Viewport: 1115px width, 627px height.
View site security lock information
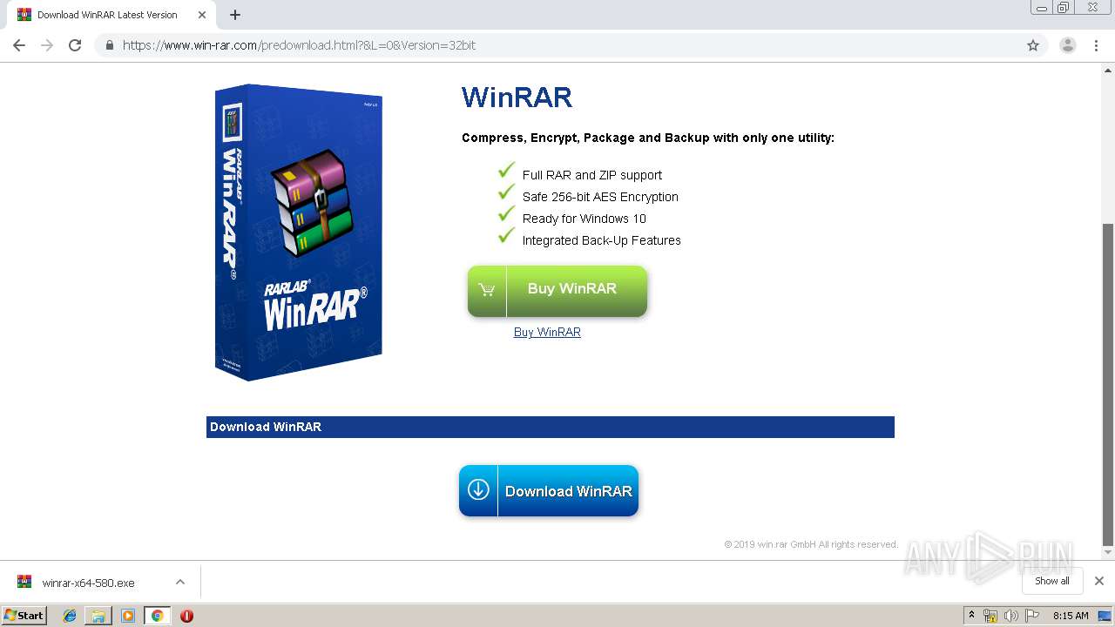click(110, 45)
